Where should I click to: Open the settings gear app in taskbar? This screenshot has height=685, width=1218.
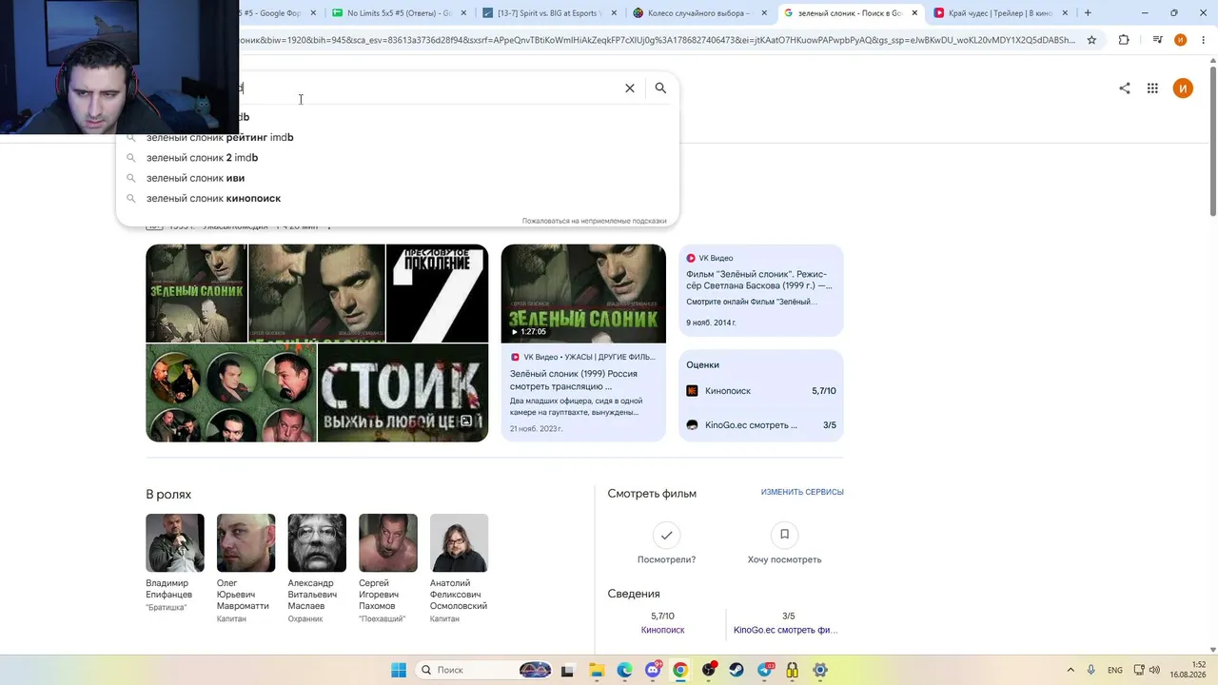pos(820,670)
